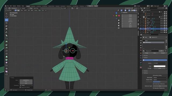Viewport: 172px width, 96px height.
Task: Select the Measure tool
Action: [6, 35]
